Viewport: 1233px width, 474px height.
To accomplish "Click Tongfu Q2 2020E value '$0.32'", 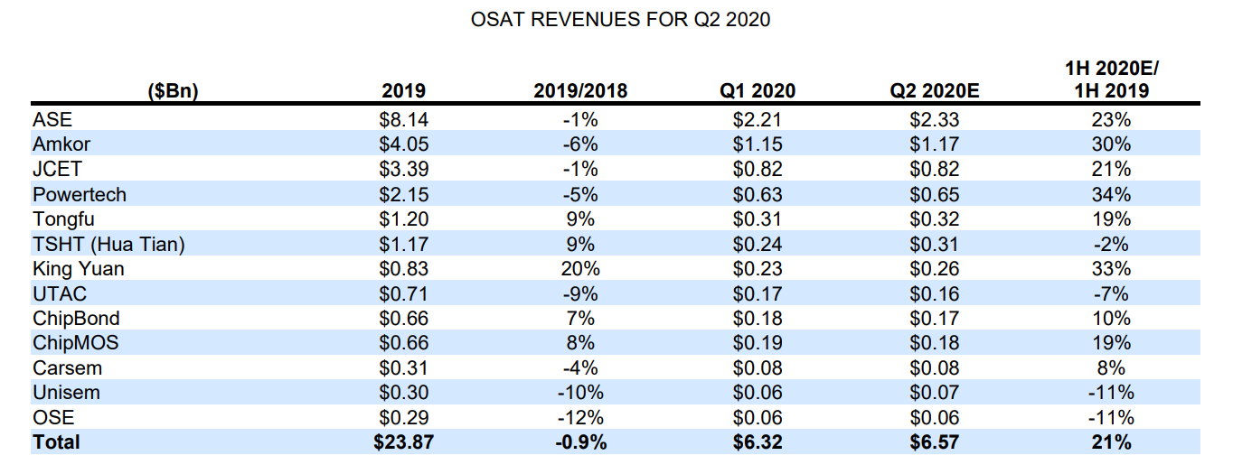I will tap(935, 218).
